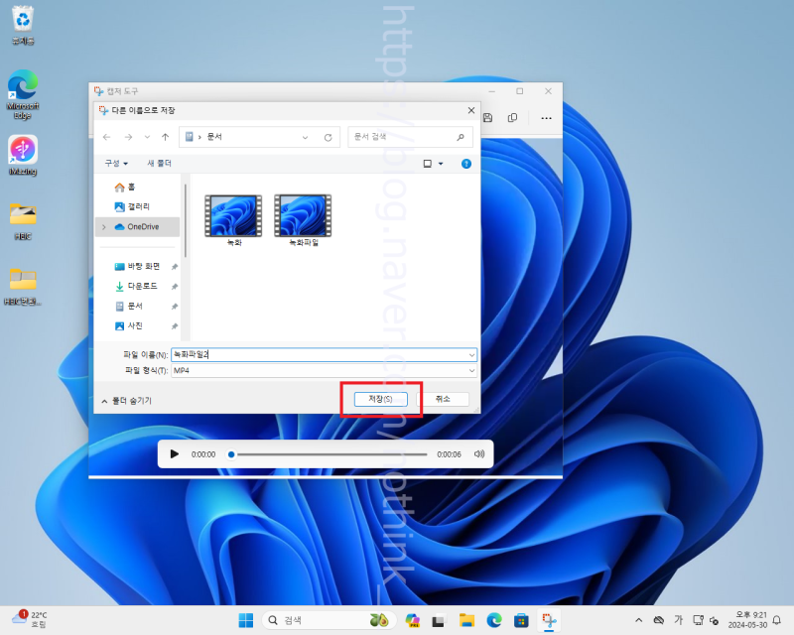Go back in the save dialog
Image resolution: width=794 pixels, height=635 pixels.
coord(107,137)
